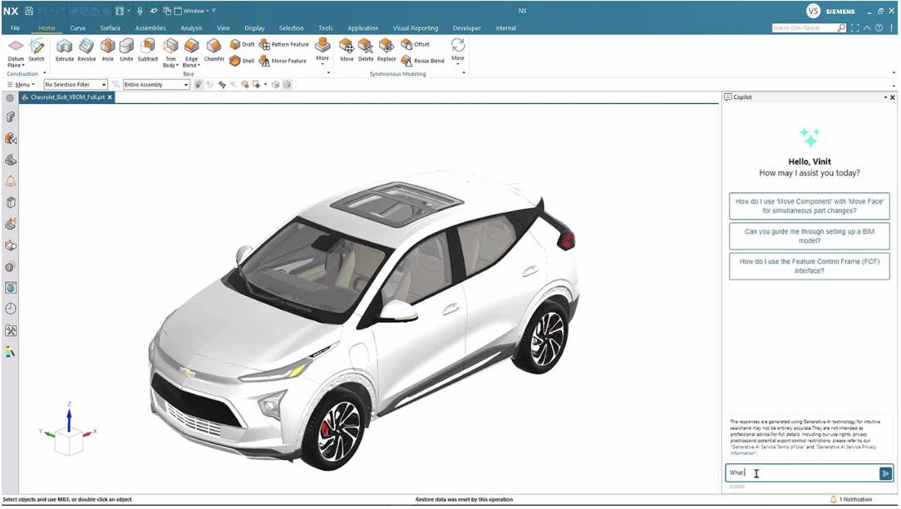Open the Generative AI Service Terms of Use link
The height and width of the screenshot is (509, 901).
point(768,447)
